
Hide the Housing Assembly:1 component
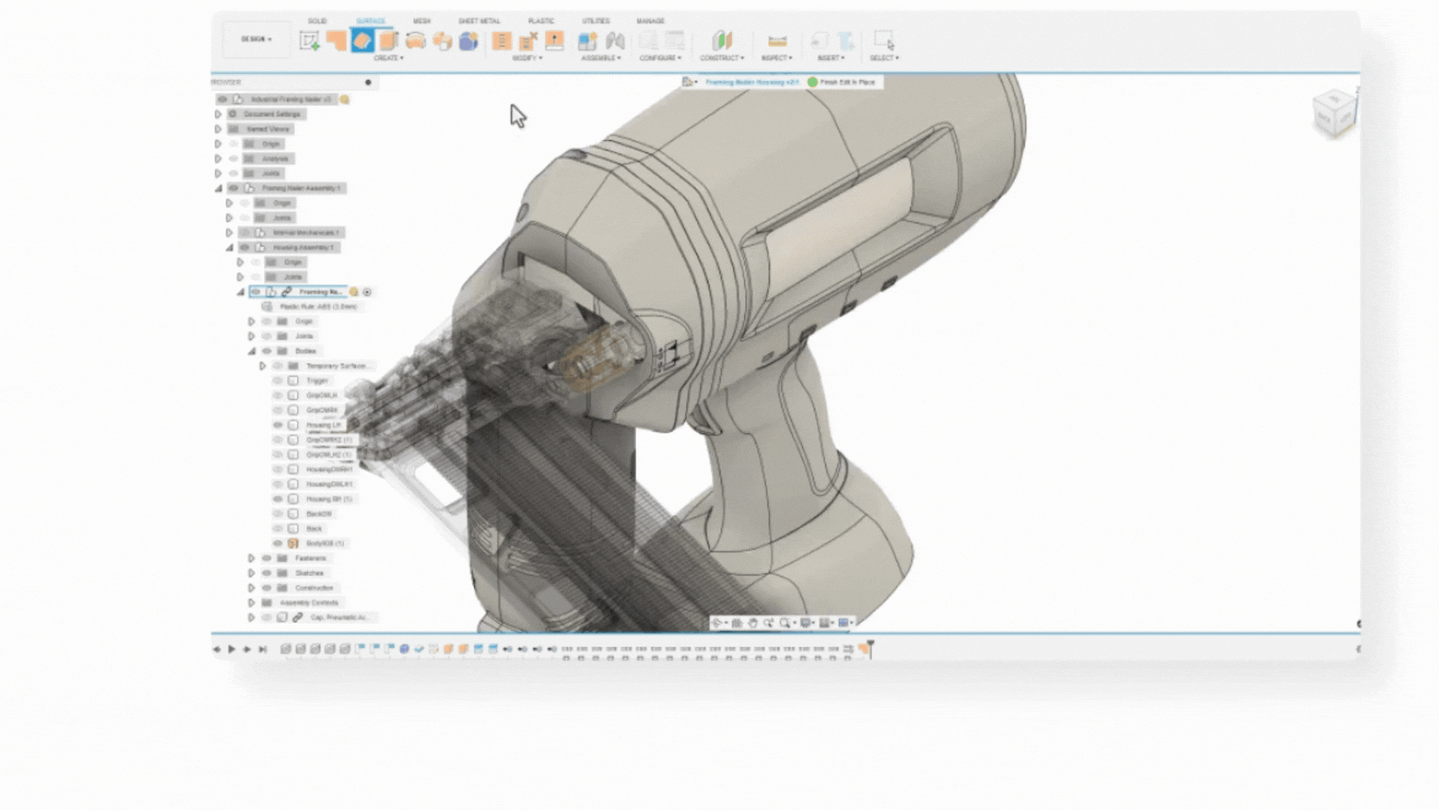[245, 247]
